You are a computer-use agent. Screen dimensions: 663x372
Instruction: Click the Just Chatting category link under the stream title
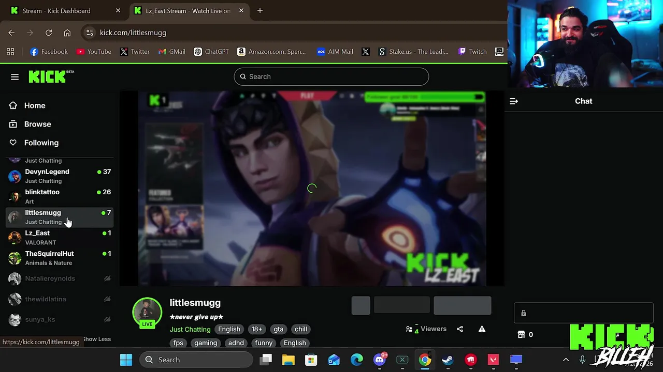190,329
